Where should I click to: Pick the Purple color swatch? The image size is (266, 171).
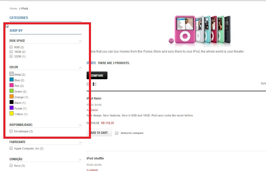pyautogui.click(x=12, y=108)
